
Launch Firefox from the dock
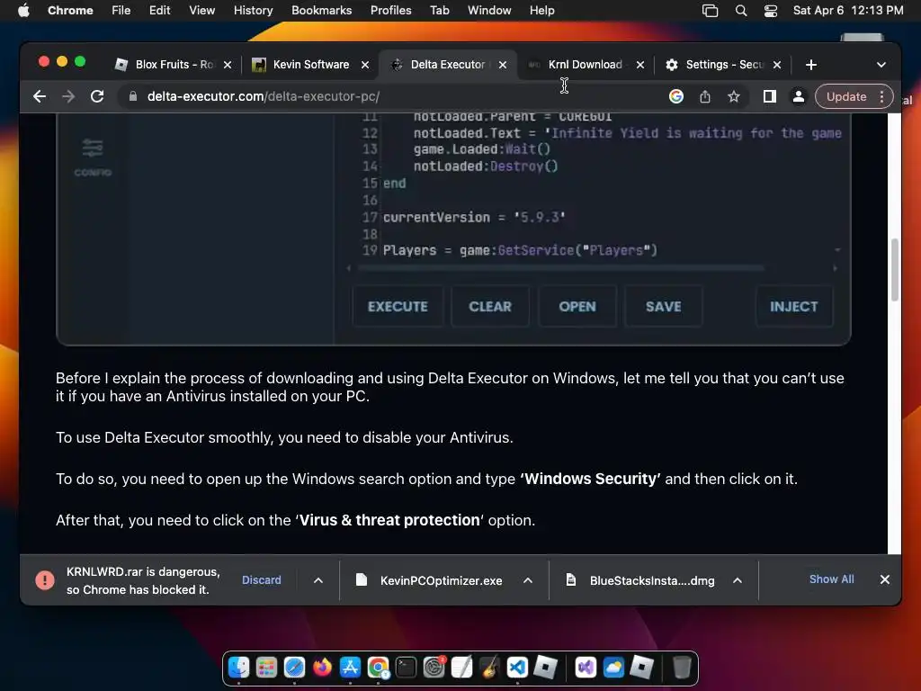point(322,668)
